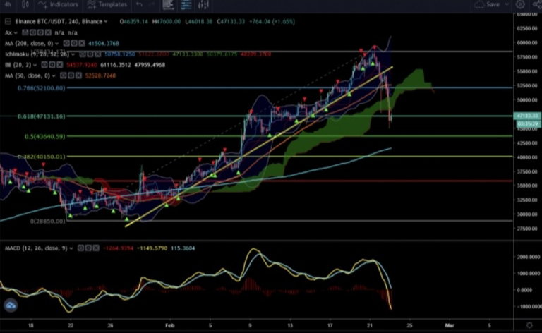This screenshot has width=542, height=333.
Task: Expand the MACD (12, 26, close, 9) dropdown
Action: [x=71, y=248]
